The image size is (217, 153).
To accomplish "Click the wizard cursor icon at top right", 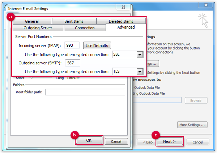I will pos(204,20).
